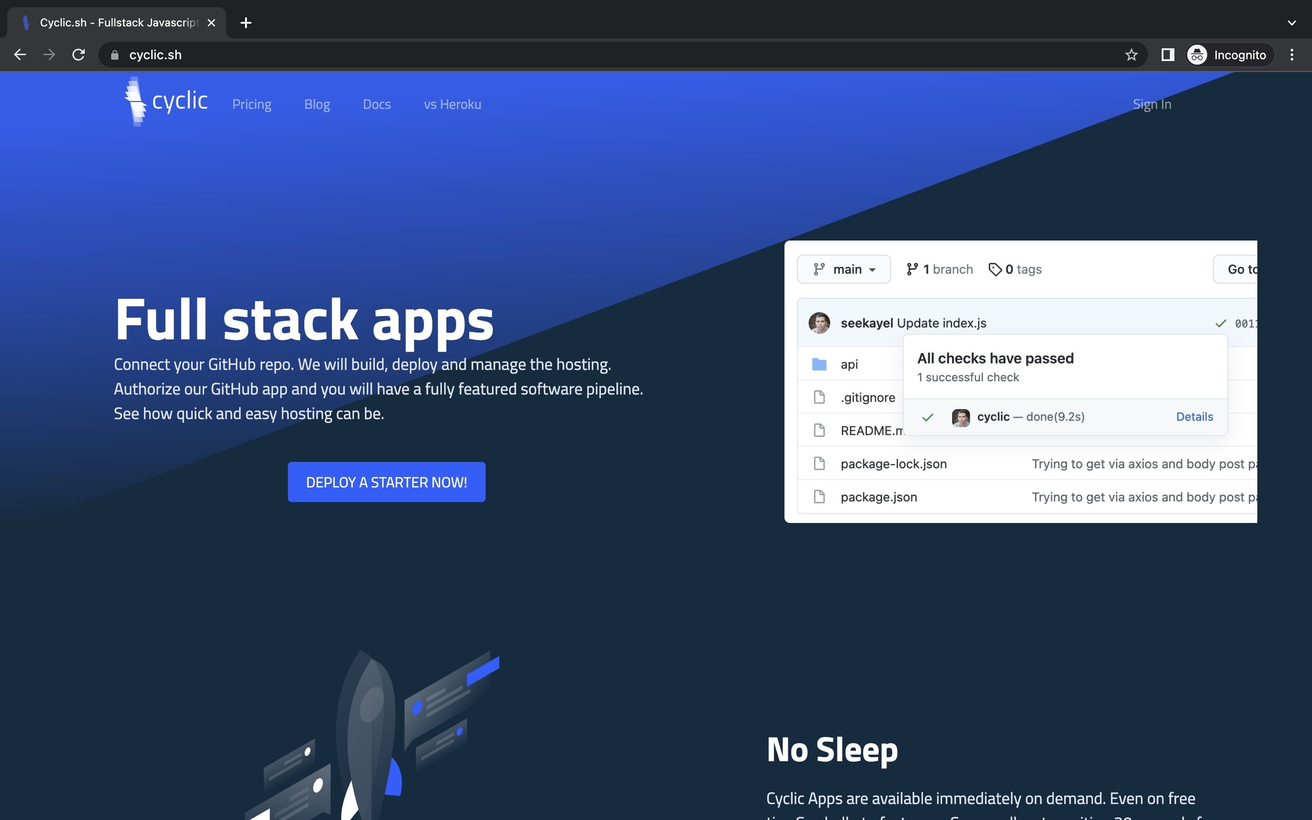The image size is (1312, 820).
Task: Click the checkmark icon next to seekayel commit
Action: (1221, 322)
